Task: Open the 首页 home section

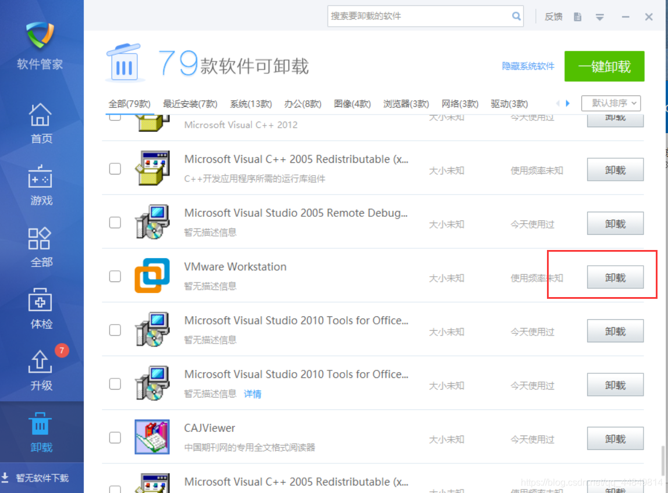Action: click(41, 123)
